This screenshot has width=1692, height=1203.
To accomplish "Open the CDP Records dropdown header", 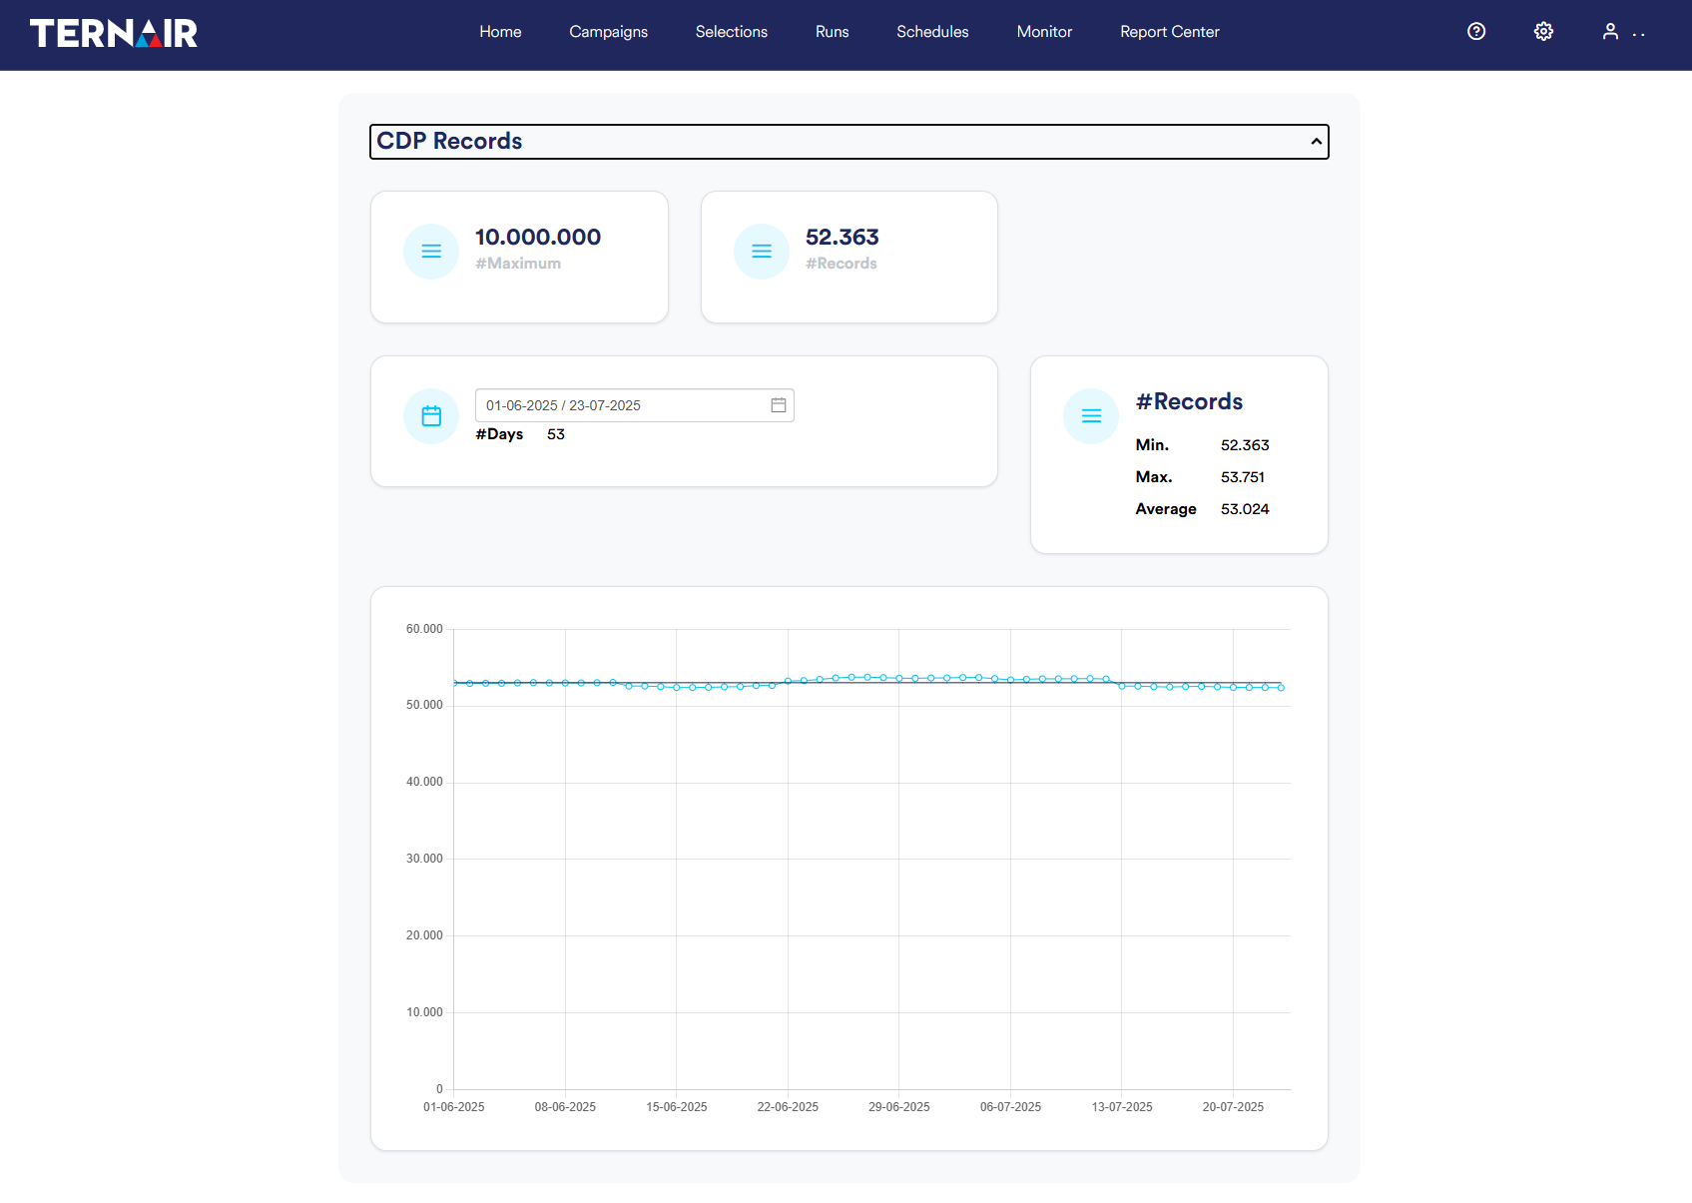I will pos(849,142).
